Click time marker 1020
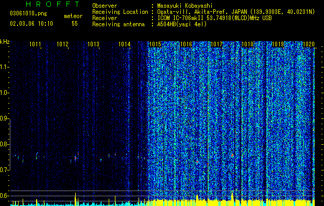324x206 pixels. pos(309,44)
